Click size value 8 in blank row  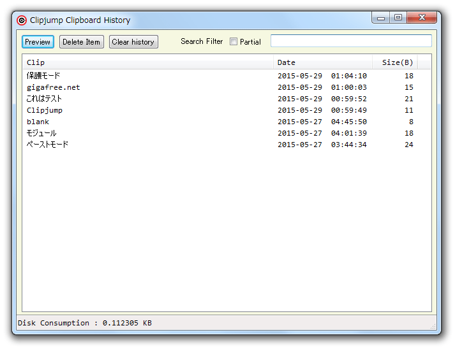pos(411,122)
